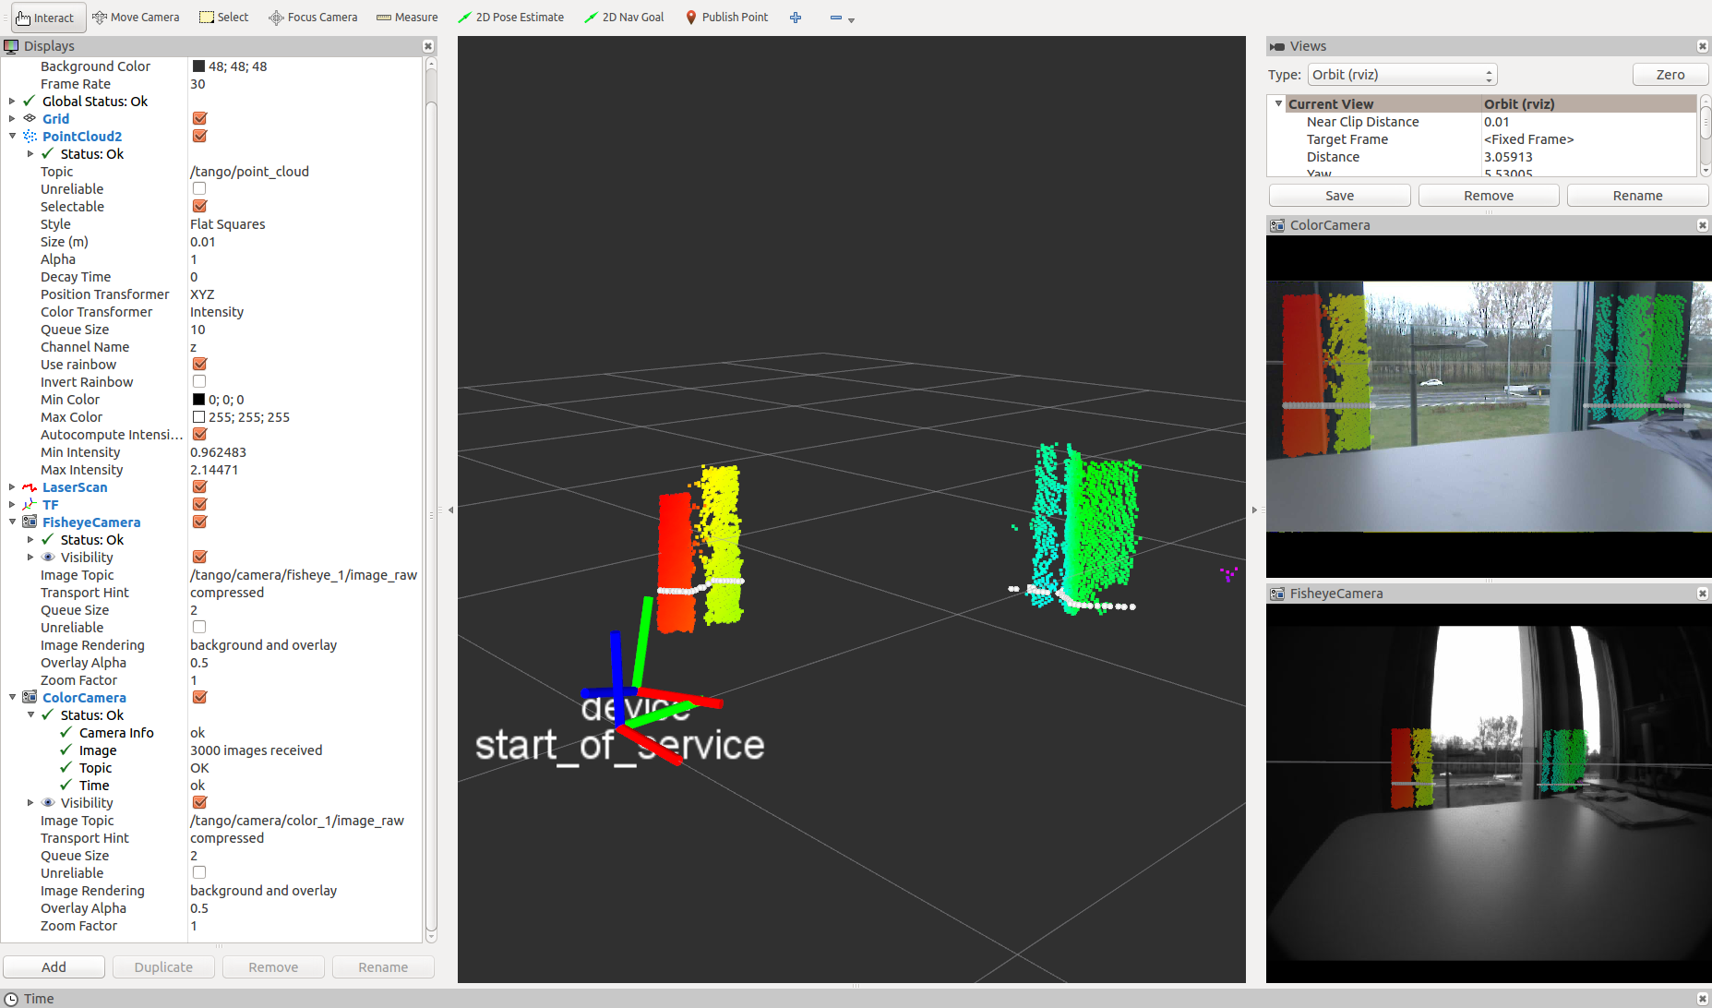Enable the Invert Rainbow checkbox

(199, 382)
